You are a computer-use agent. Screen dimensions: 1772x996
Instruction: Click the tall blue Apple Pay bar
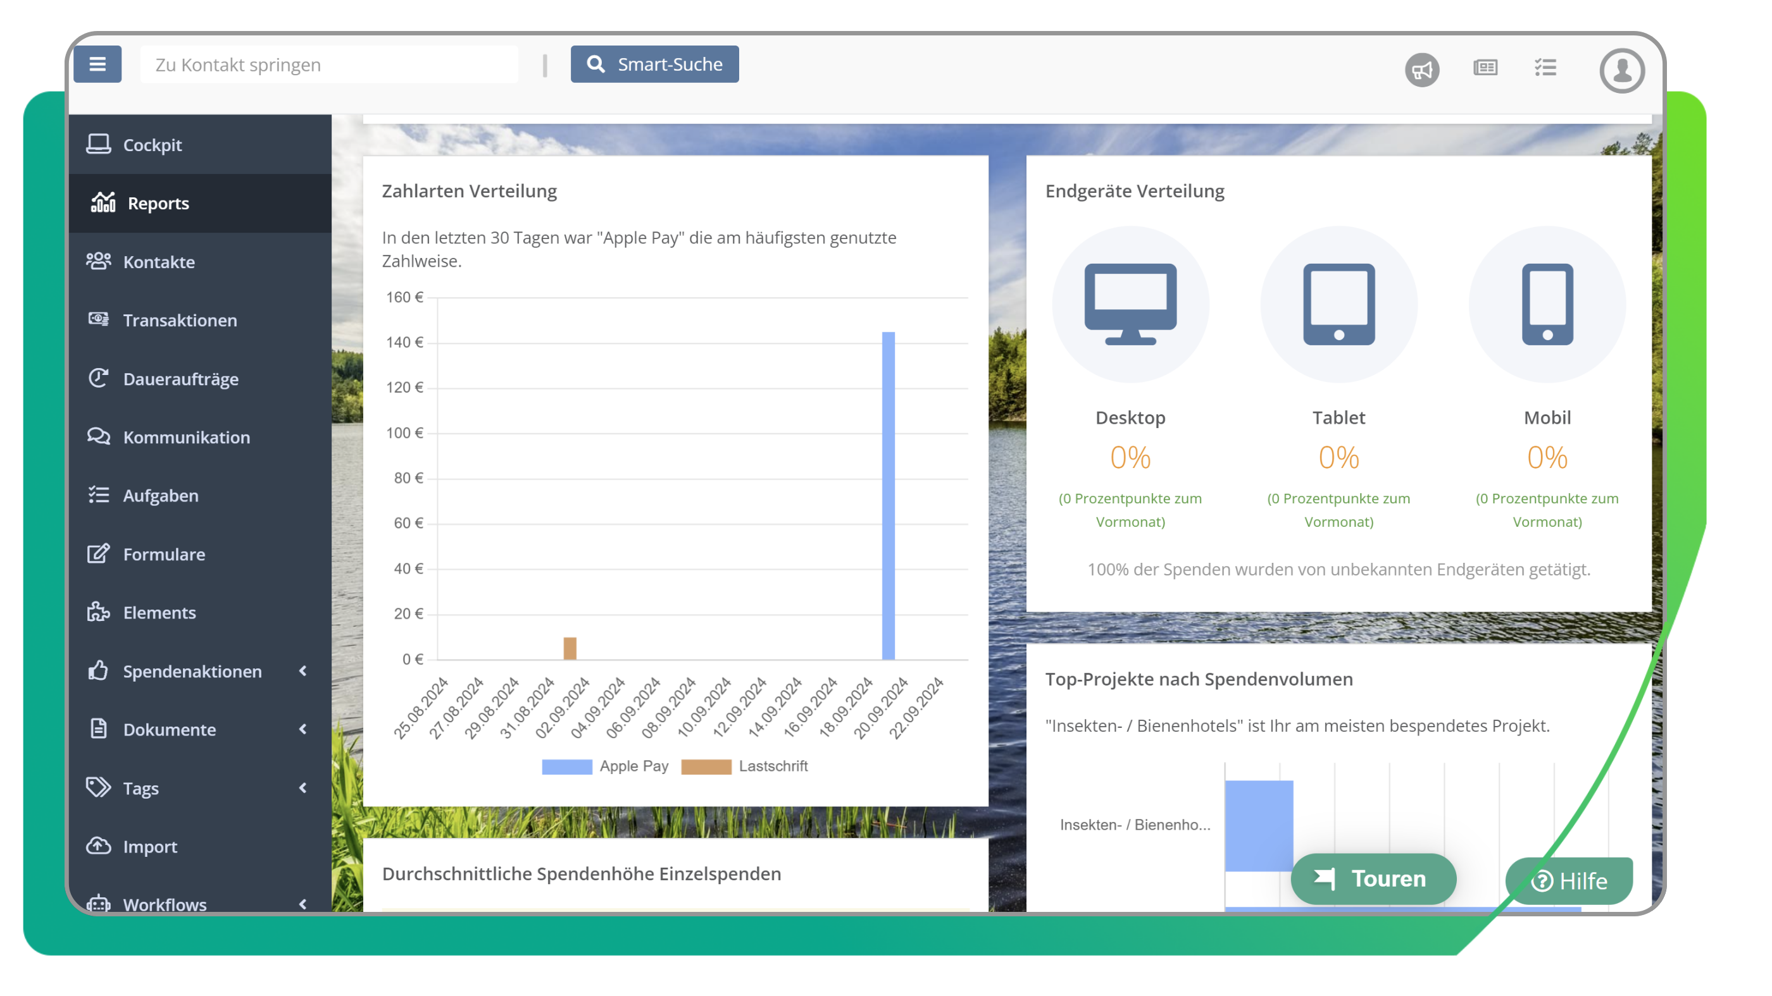point(888,495)
